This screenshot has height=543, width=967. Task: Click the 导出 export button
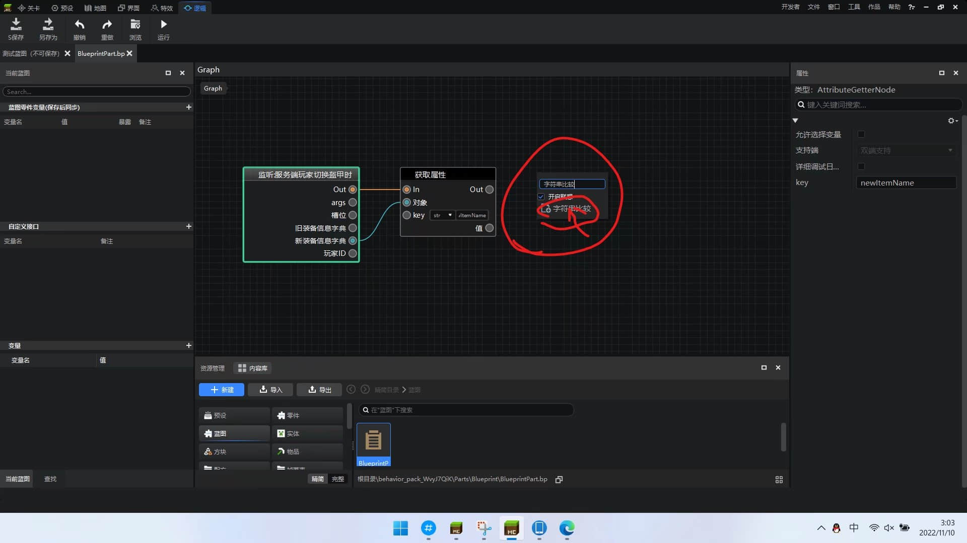(x=319, y=390)
